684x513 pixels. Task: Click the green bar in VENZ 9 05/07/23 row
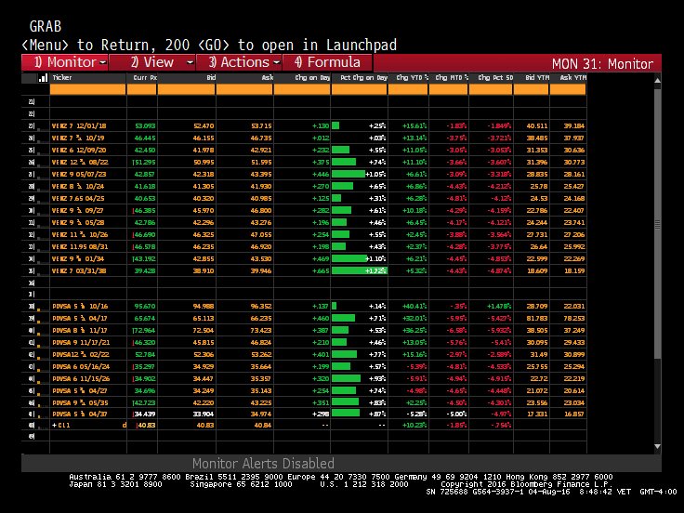click(349, 174)
